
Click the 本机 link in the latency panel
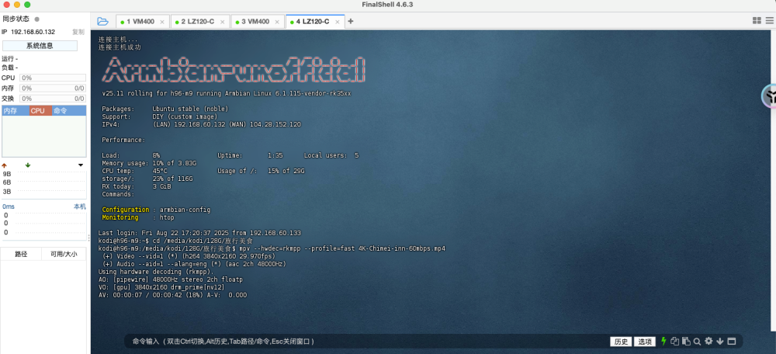[x=80, y=206]
